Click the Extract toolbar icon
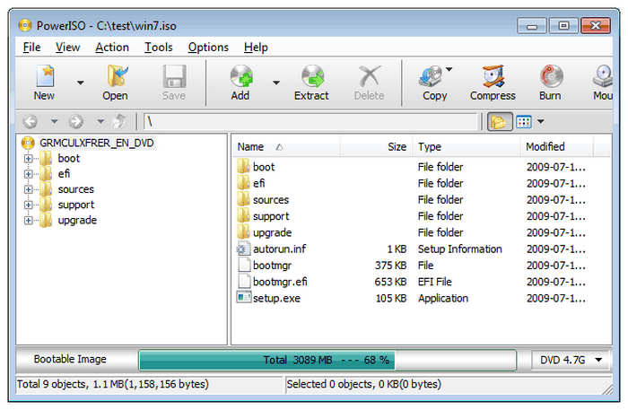 point(311,83)
